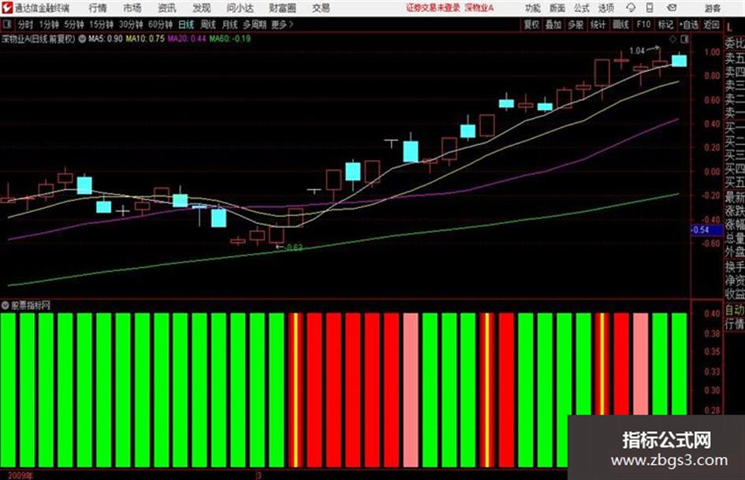Click the 统计 statistics toolbar button
The width and height of the screenshot is (745, 480).
(598, 24)
